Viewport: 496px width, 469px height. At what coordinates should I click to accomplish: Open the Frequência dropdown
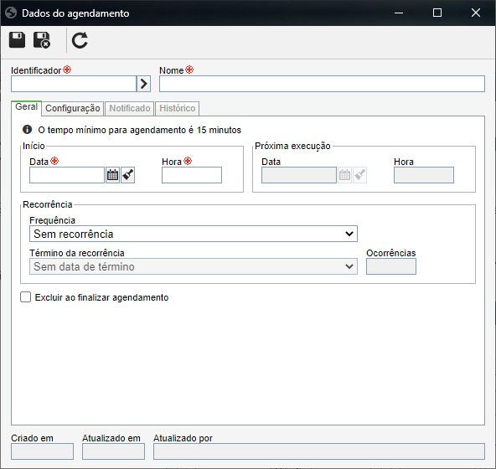(x=194, y=234)
